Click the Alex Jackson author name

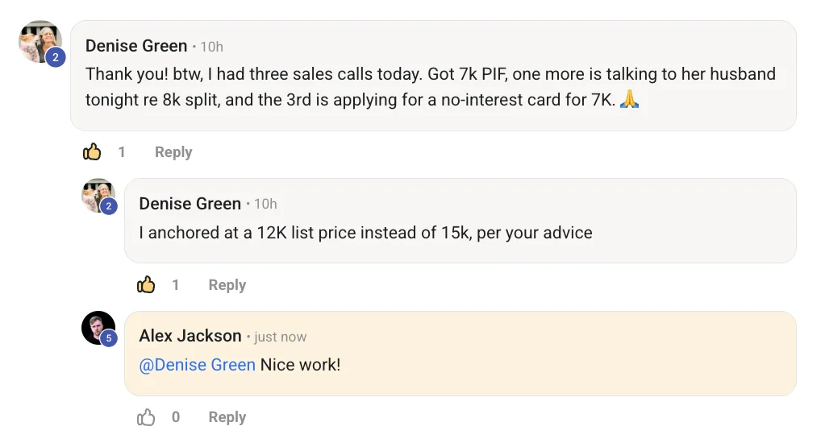(x=190, y=336)
